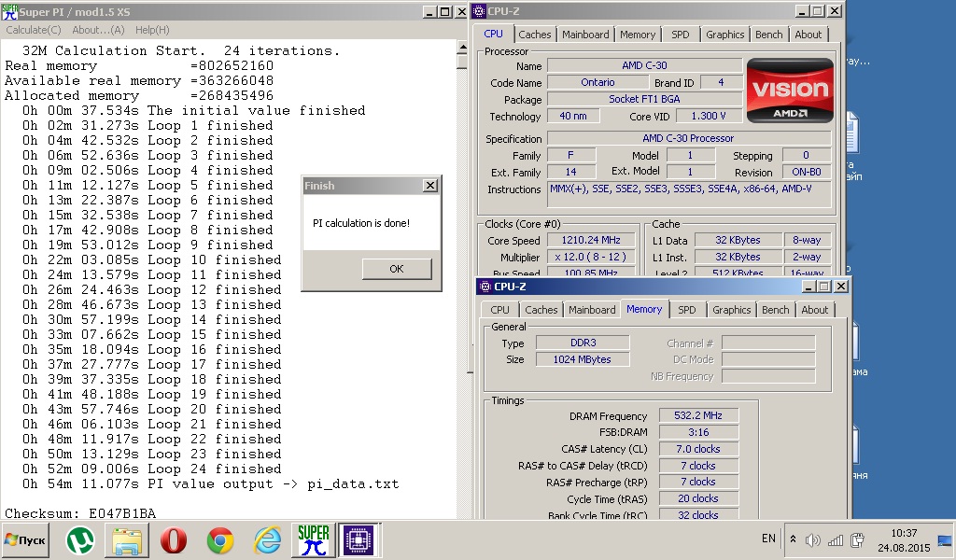Click Checksum: E047B1BA line
This screenshot has height=560, width=956.
80,513
